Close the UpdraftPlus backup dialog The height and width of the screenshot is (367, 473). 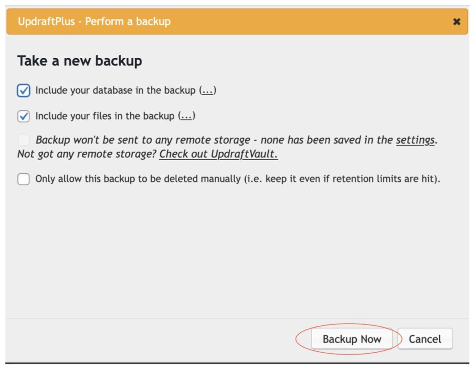(456, 22)
